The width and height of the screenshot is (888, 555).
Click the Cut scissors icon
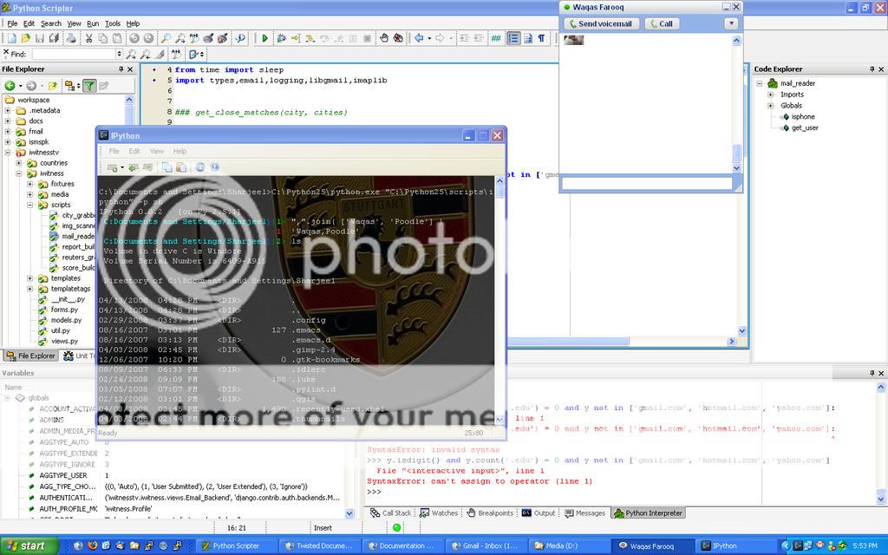click(90, 38)
